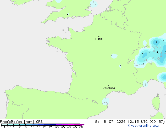Click the '30' legend scale value

pos(57,127)
